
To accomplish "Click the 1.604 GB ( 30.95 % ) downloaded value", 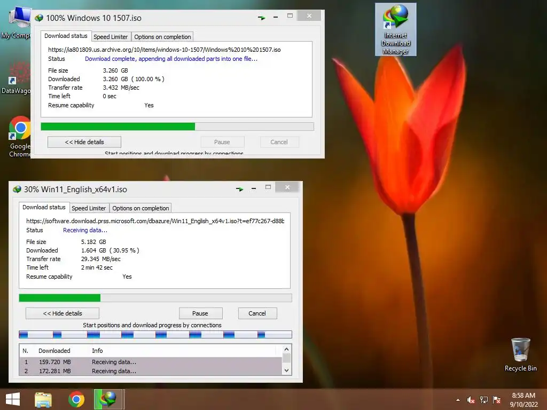I will [110, 250].
